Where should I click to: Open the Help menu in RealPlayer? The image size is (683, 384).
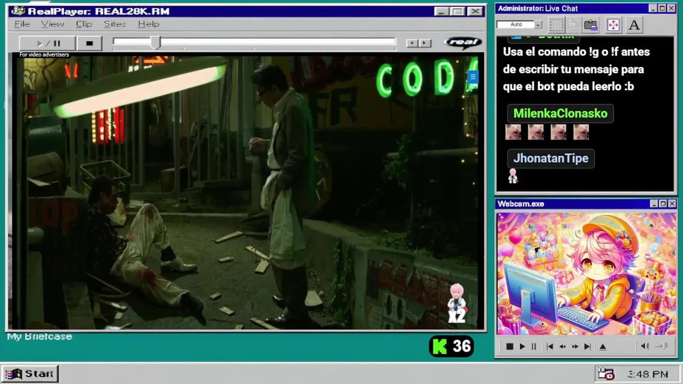point(148,24)
